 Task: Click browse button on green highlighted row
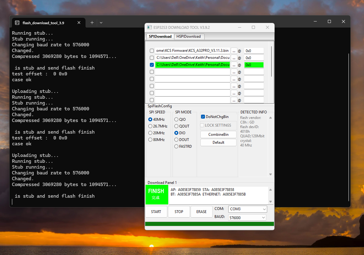[234, 65]
